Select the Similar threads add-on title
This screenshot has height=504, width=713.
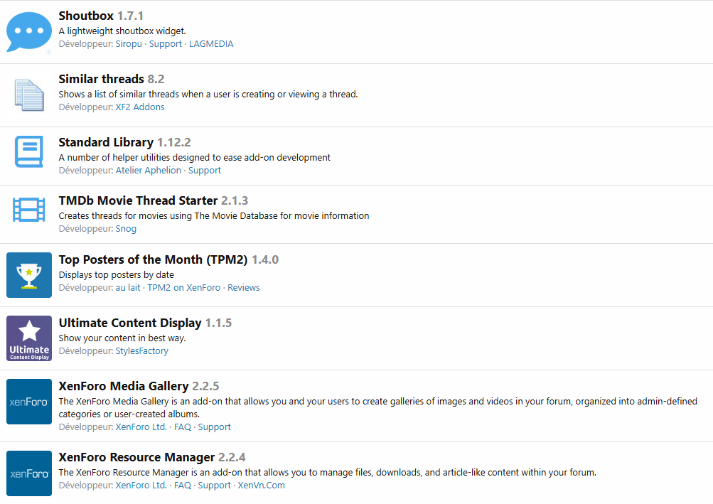[x=102, y=79]
